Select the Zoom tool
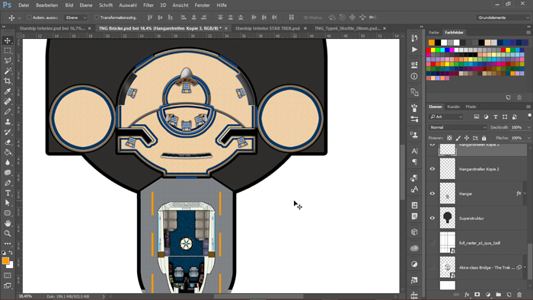This screenshot has width=533, height=300. point(8,234)
